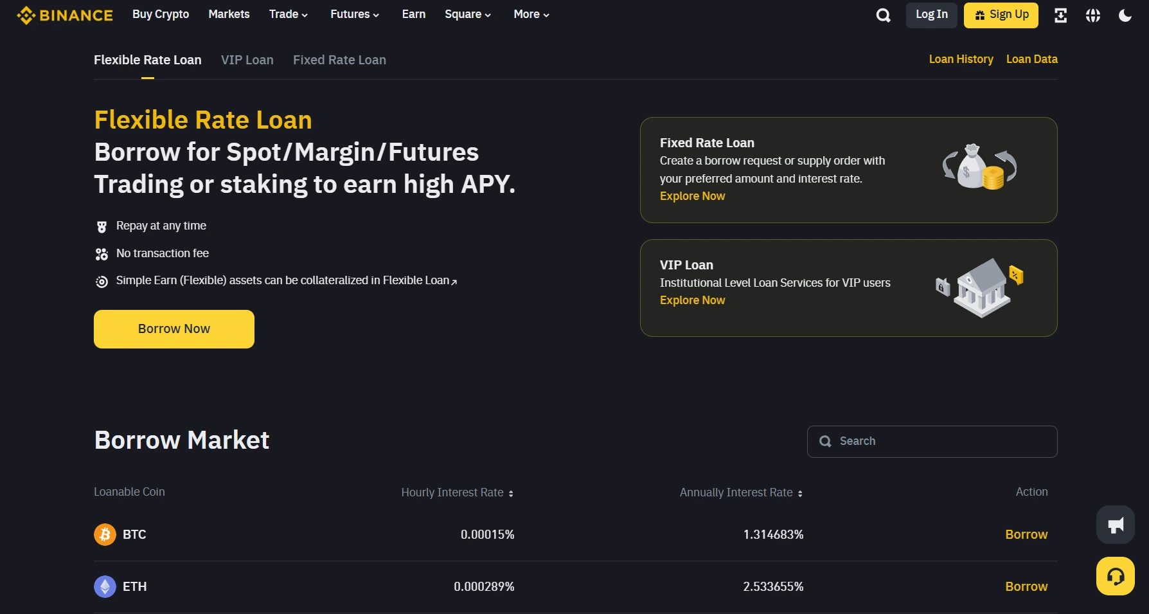Click the BTC coin icon
1149x614 pixels.
tap(105, 534)
